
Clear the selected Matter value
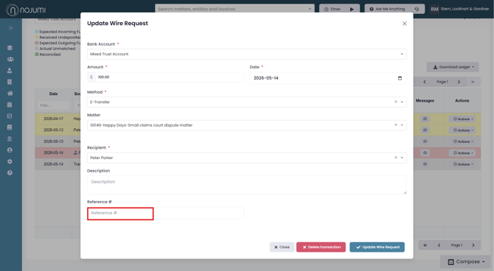[396, 125]
